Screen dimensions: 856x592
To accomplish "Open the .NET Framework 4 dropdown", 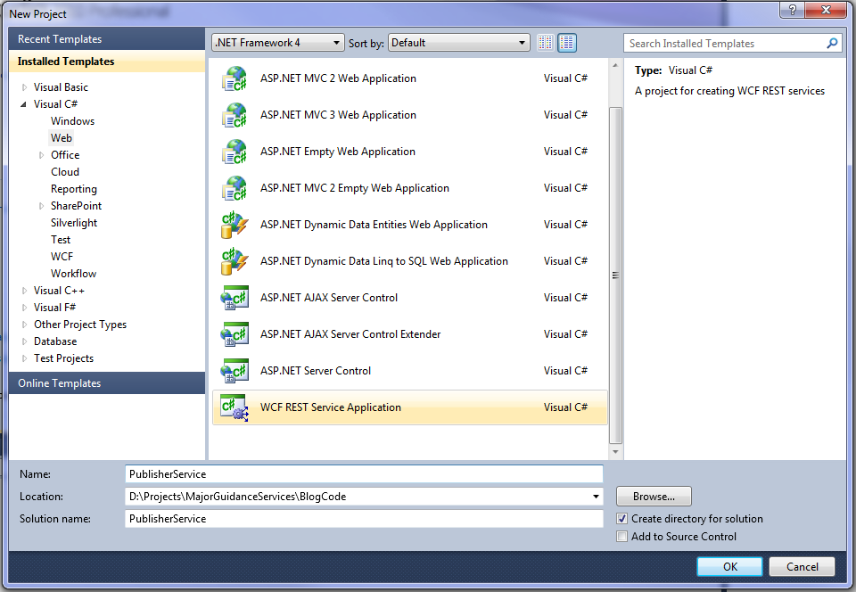I will [278, 43].
